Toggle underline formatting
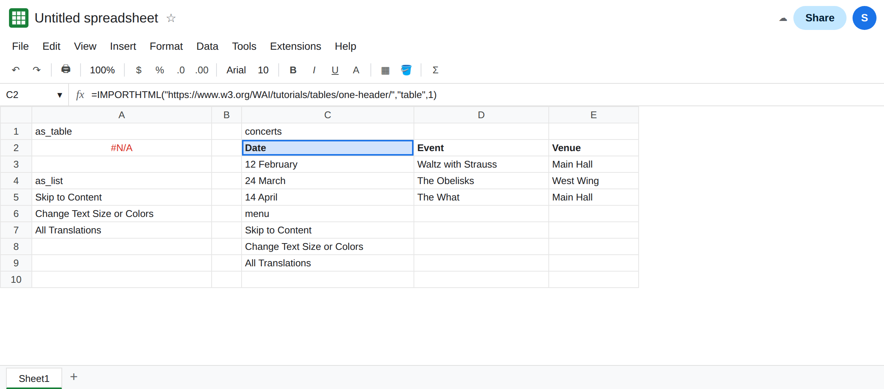 [x=335, y=70]
